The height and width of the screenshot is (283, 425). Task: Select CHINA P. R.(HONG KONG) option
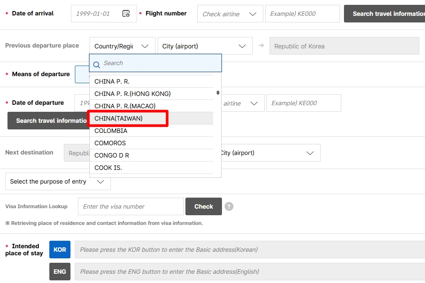pos(133,94)
